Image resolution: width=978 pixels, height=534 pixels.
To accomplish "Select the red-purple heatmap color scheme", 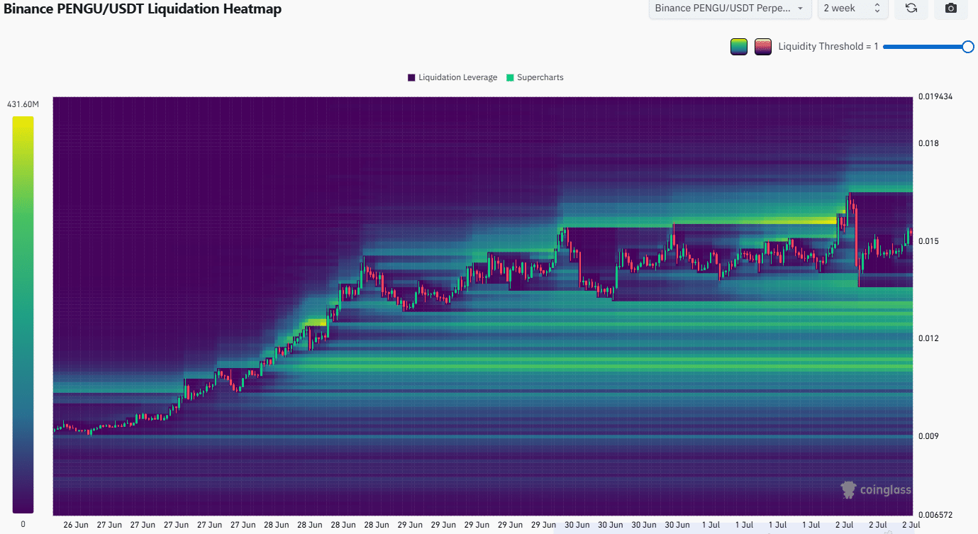I will pos(763,47).
